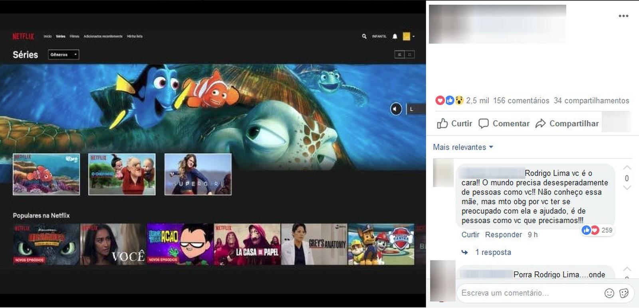The image size is (639, 308).
Task: Upvote the first comment arrow
Action: click(x=627, y=168)
